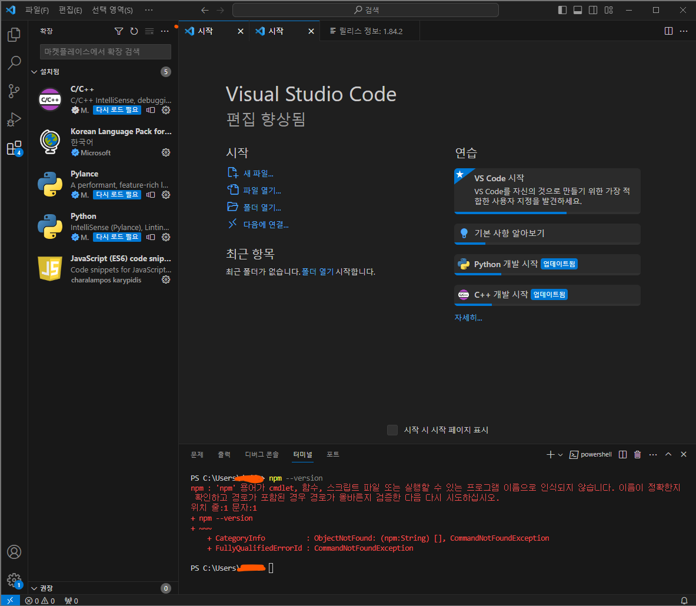Kill terminal with trash icon
Screen dimensions: 696x606
coord(637,454)
